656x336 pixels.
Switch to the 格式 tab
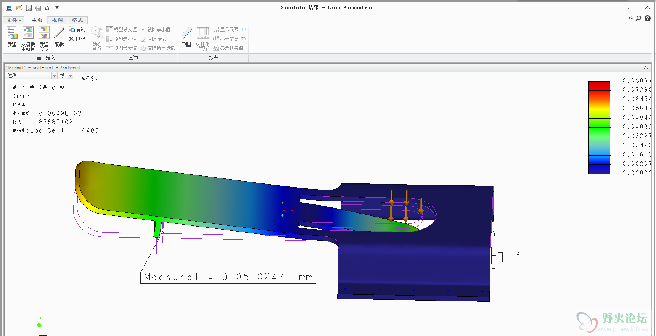77,20
